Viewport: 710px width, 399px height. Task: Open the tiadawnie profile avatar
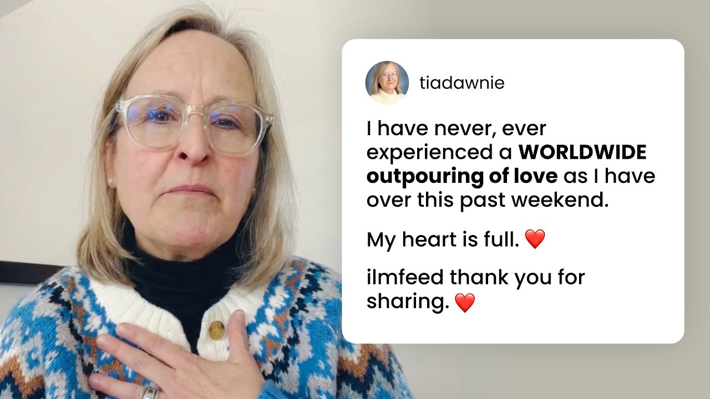pyautogui.click(x=387, y=83)
